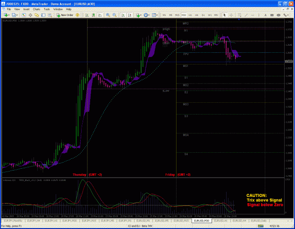Viewport: 295px width, 229px height.
Task: Click the EJ and EU profile status text
Action: (x=140, y=226)
